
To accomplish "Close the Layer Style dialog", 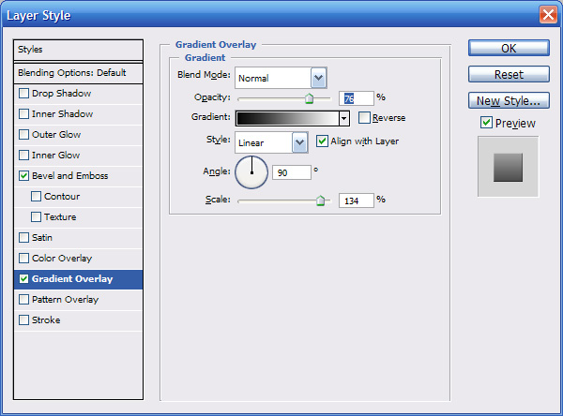I will [x=548, y=15].
